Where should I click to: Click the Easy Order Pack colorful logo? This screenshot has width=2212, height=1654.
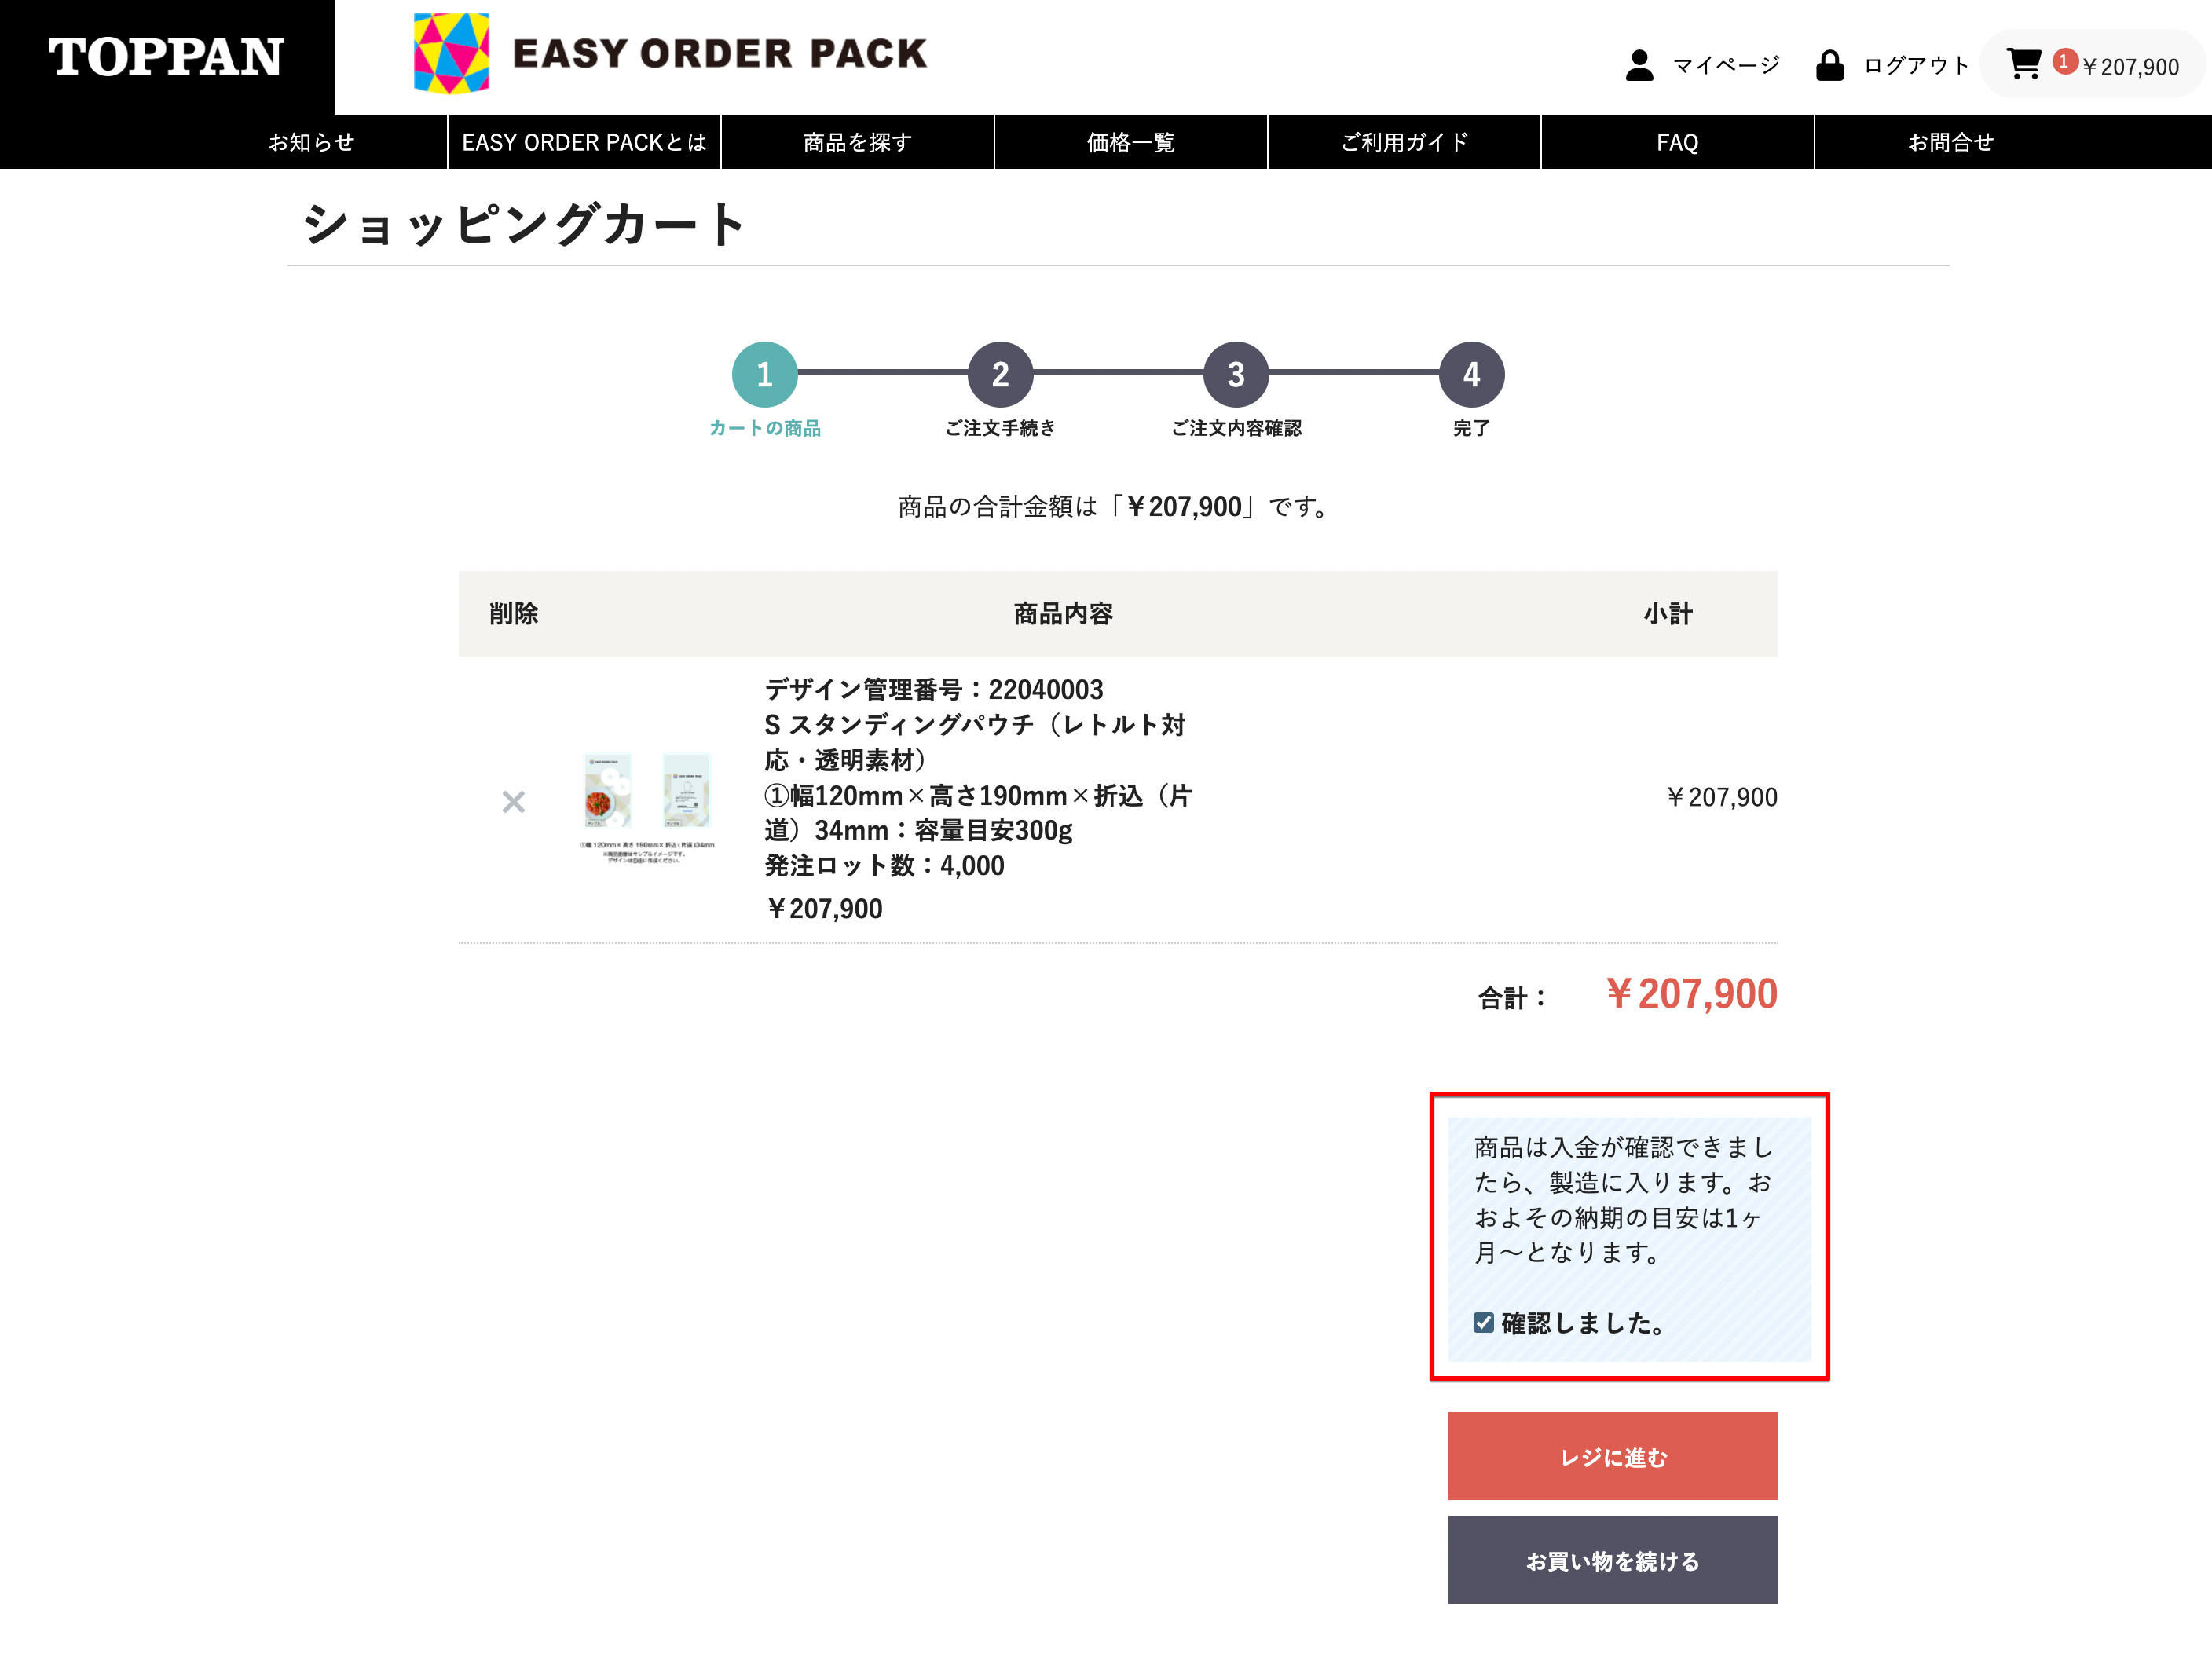click(x=451, y=53)
